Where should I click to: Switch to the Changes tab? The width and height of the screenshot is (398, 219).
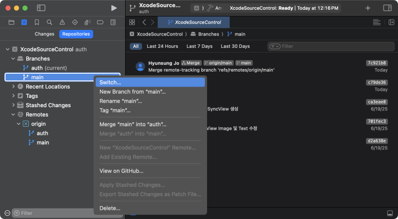(44, 34)
